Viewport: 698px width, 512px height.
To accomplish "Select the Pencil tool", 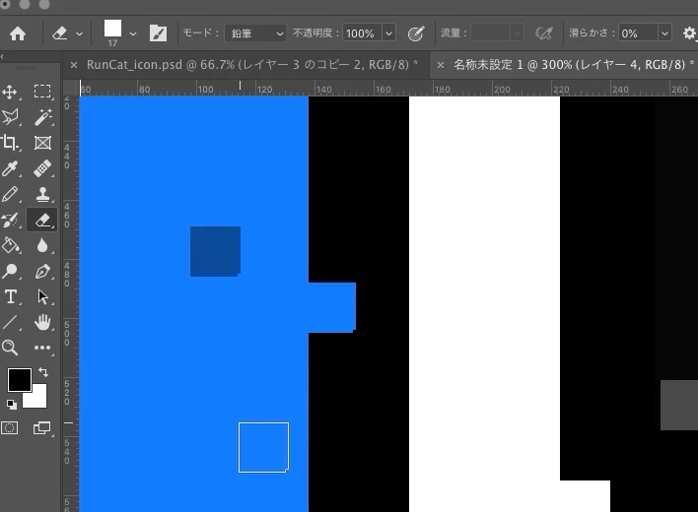I will (11, 194).
